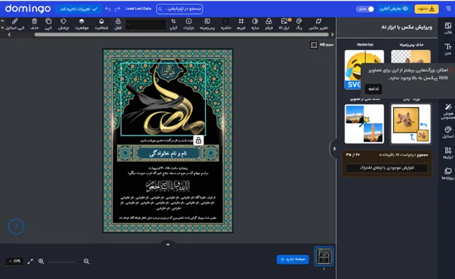Viewport: 455px width, 279px height.
Task: Open the ابزارها (tools) sidebar panel
Action: coord(448,153)
